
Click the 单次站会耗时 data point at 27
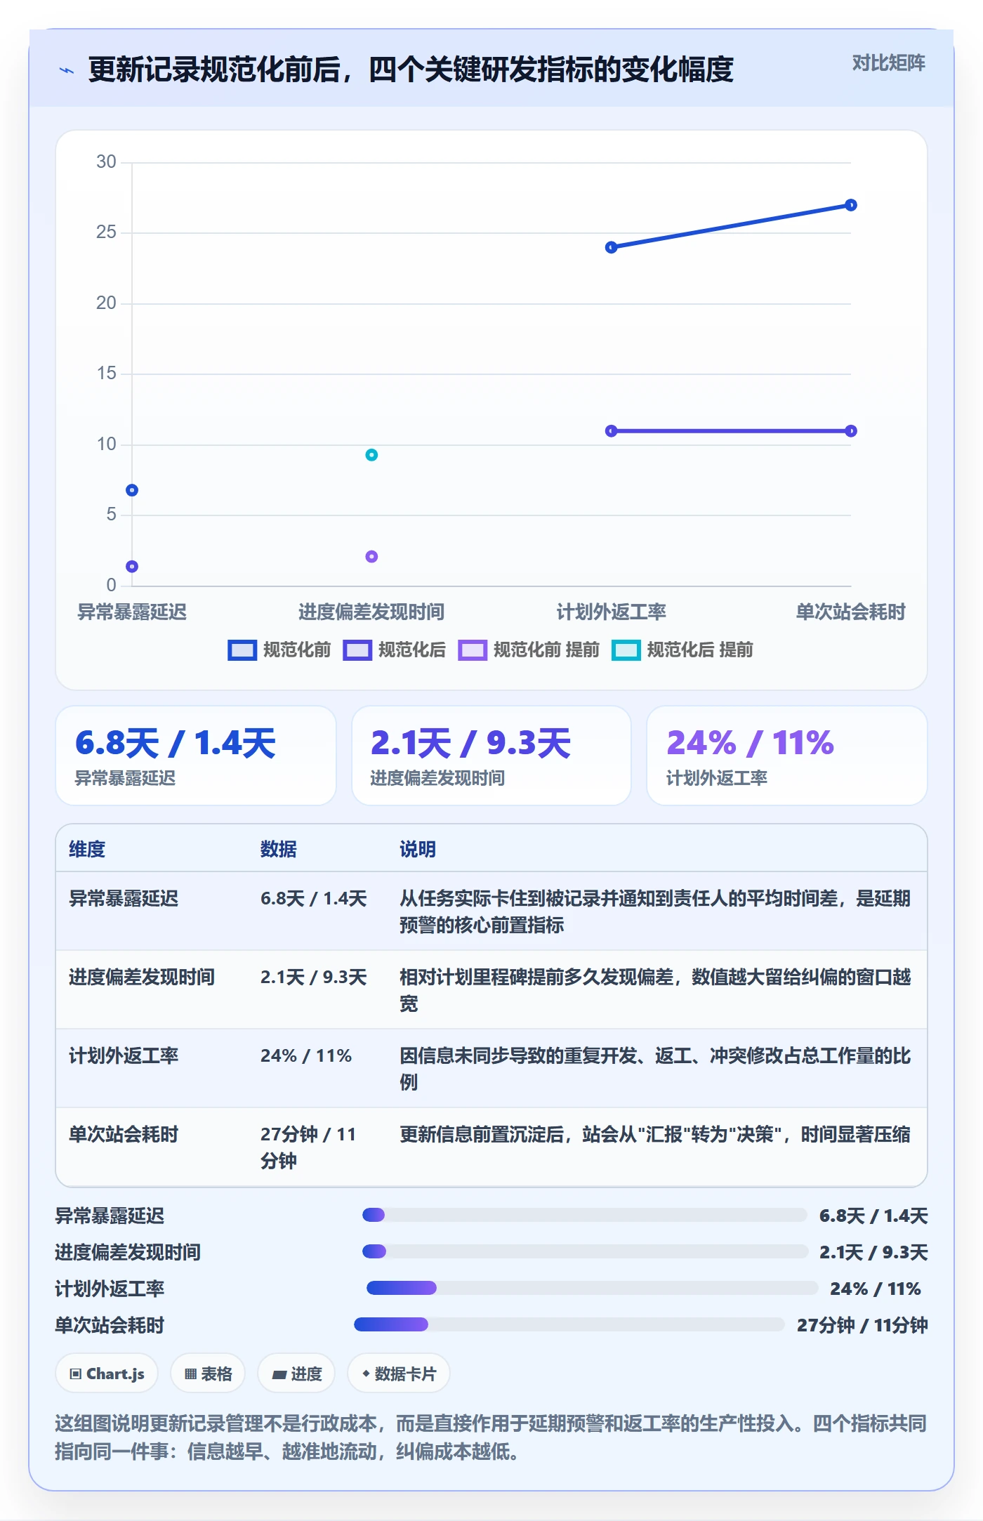(850, 205)
